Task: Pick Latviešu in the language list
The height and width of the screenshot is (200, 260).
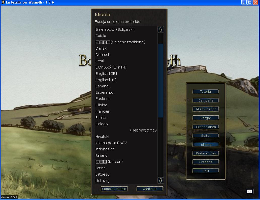Action: pos(126,175)
